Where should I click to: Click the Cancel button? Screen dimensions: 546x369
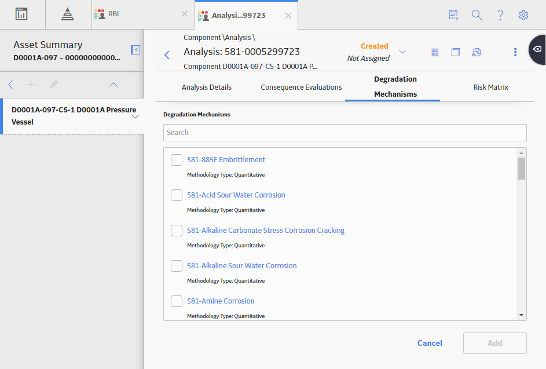click(x=430, y=343)
